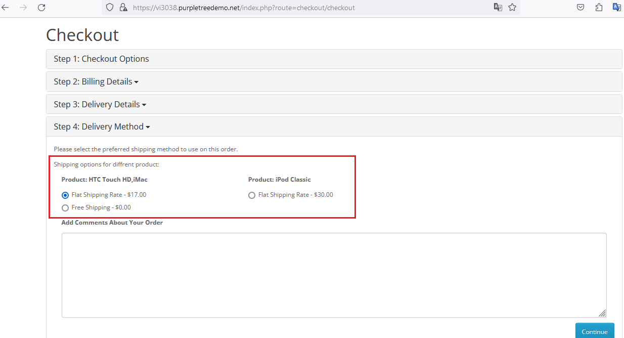The height and width of the screenshot is (338, 624).
Task: Click the 'Product: HTC Touch HD,iMac' label
Action: coord(105,180)
